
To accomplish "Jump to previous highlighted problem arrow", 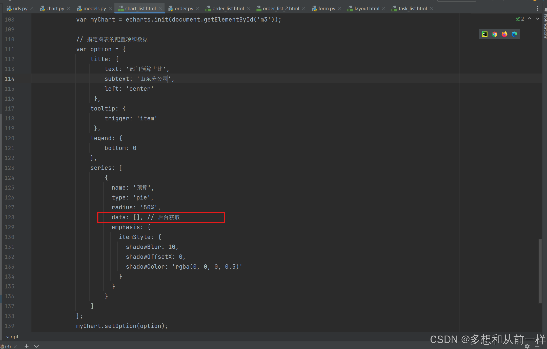I will click(530, 19).
